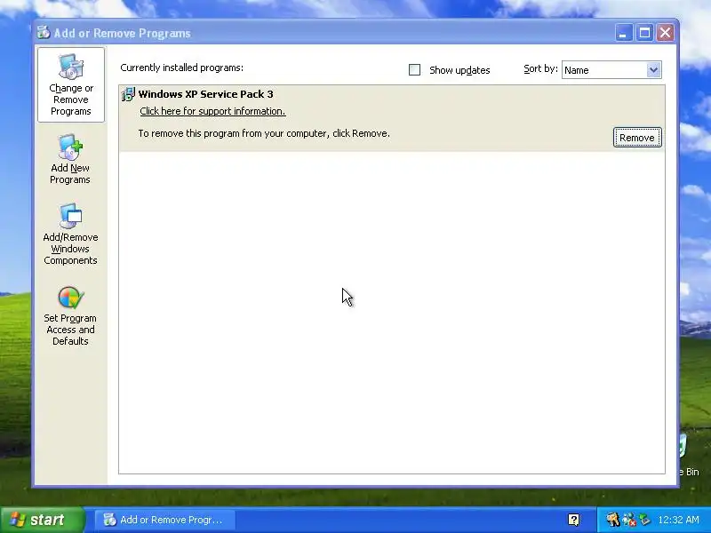Open Add New Programs section

point(70,159)
